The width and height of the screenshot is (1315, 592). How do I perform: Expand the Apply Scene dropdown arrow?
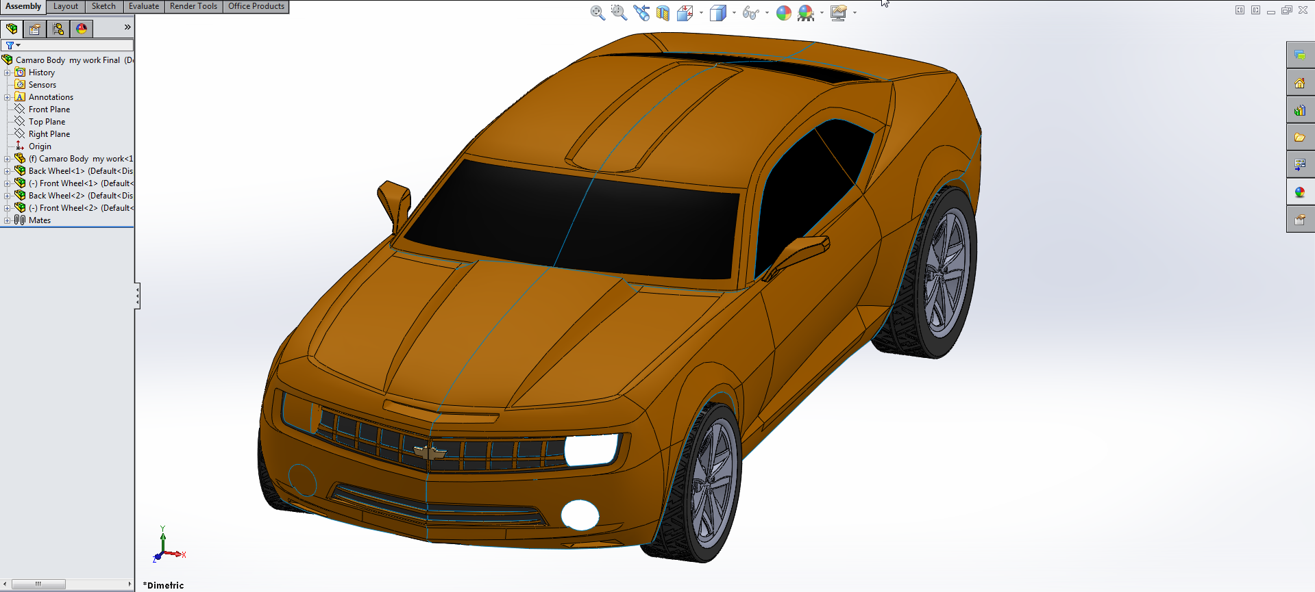point(822,13)
